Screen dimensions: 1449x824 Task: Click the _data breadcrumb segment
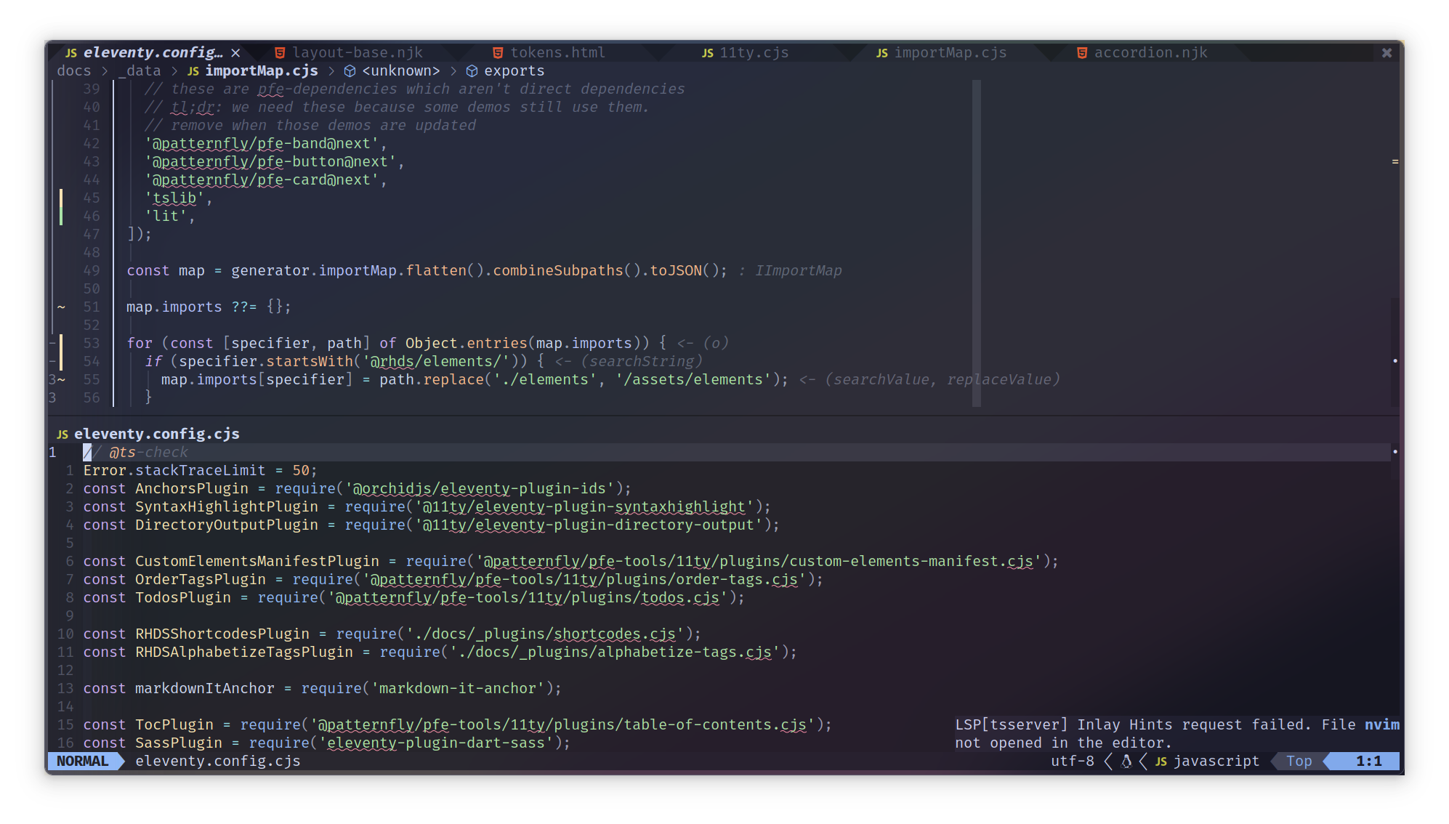click(x=140, y=70)
